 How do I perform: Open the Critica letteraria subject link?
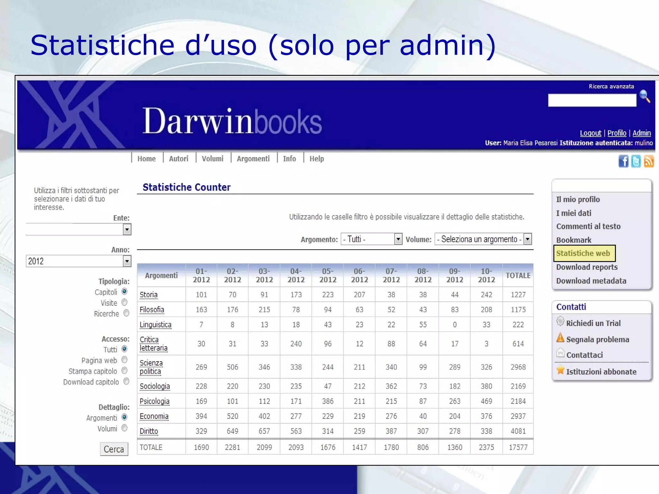[x=153, y=344]
